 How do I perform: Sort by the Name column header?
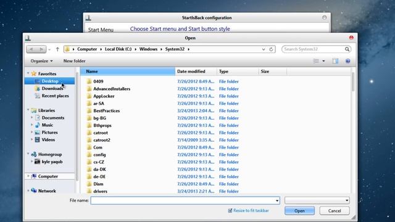[x=128, y=72]
